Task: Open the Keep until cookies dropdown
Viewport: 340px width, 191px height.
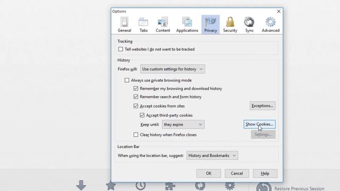Action: click(183, 125)
